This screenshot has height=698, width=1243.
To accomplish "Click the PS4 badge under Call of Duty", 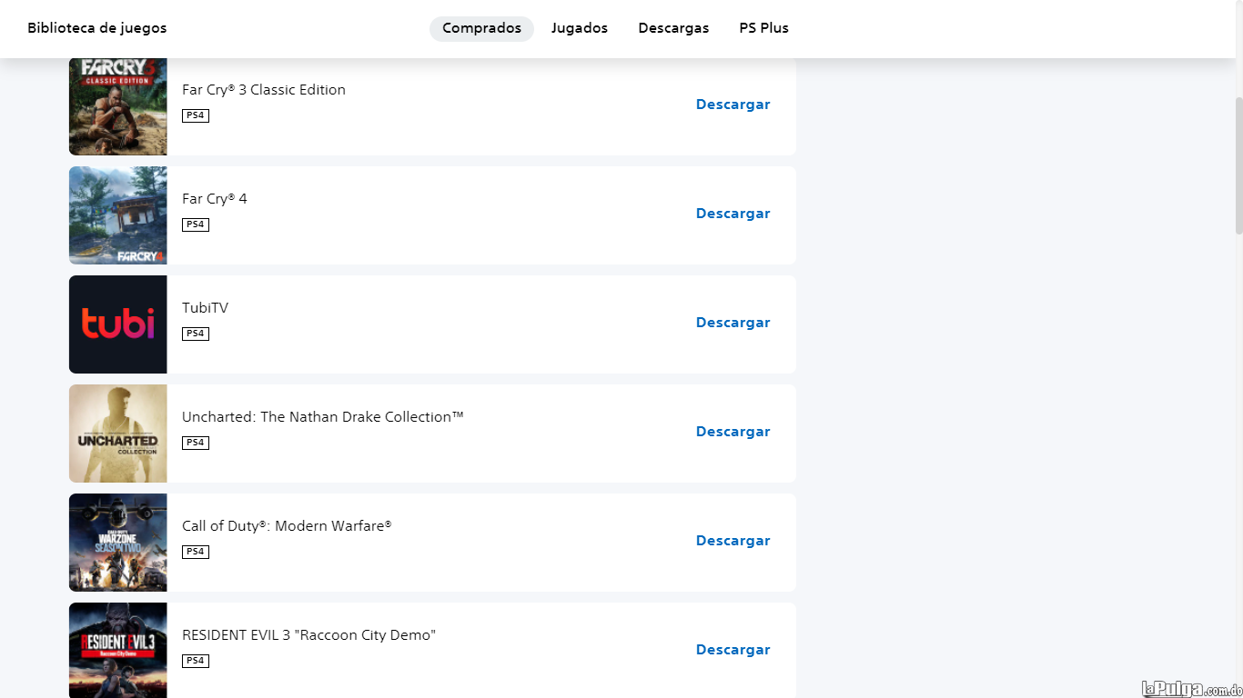I will [x=196, y=552].
